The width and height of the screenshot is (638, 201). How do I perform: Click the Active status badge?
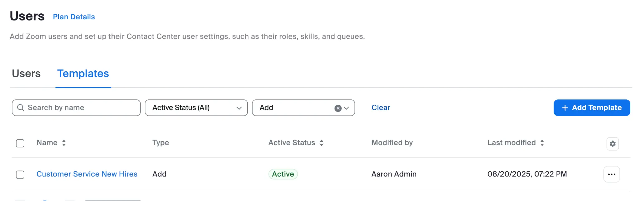click(283, 174)
